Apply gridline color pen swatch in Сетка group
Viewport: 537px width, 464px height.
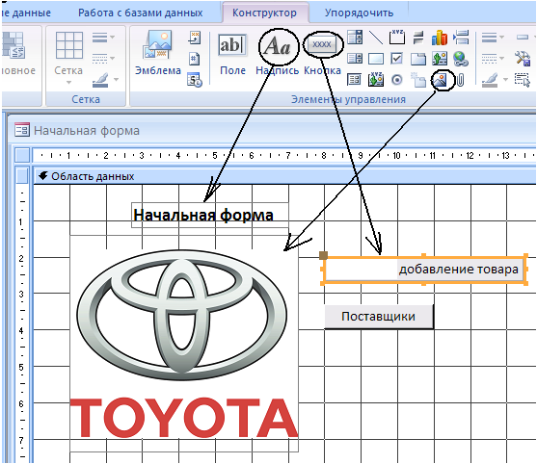click(100, 80)
